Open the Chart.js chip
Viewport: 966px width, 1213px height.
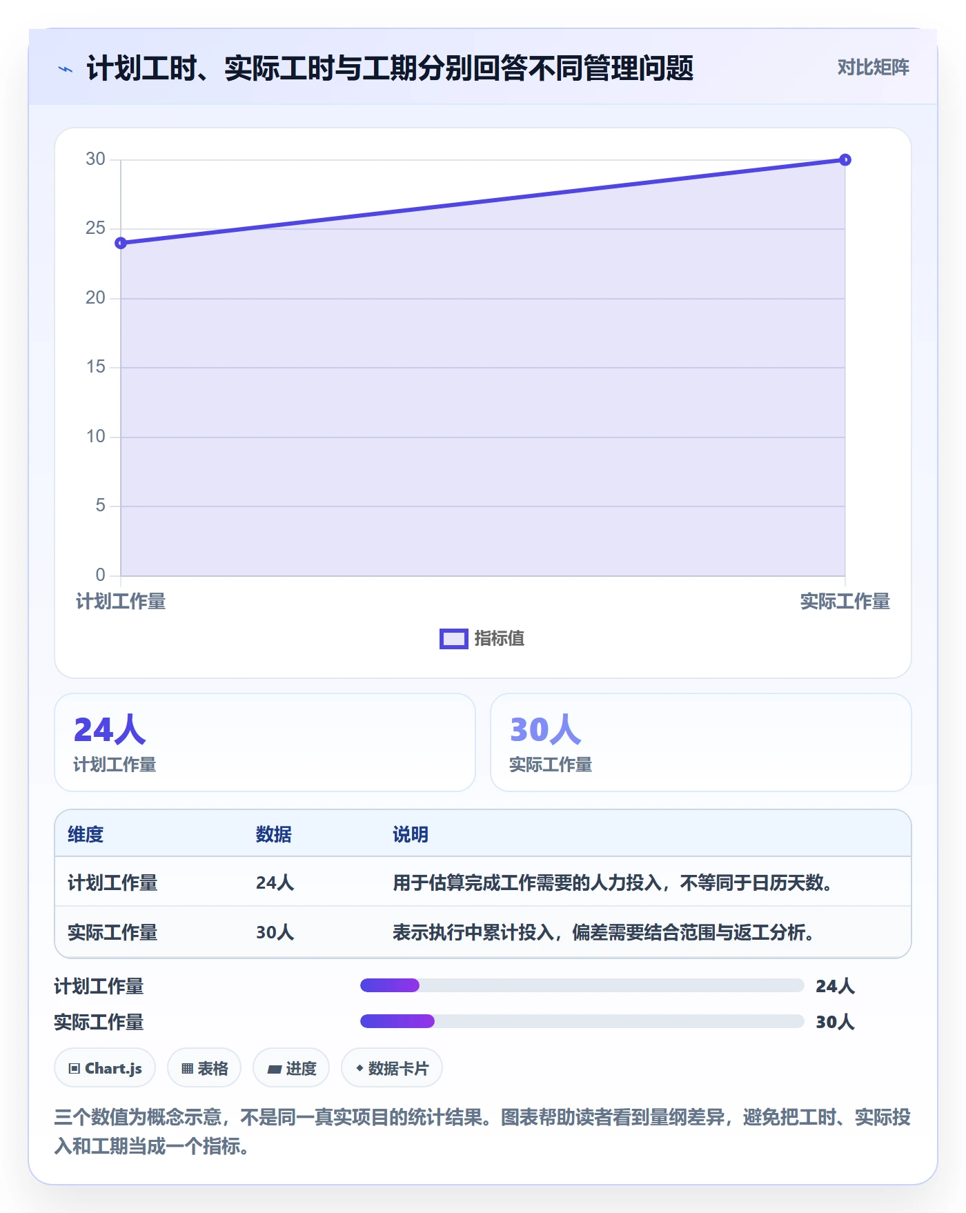coord(105,1068)
